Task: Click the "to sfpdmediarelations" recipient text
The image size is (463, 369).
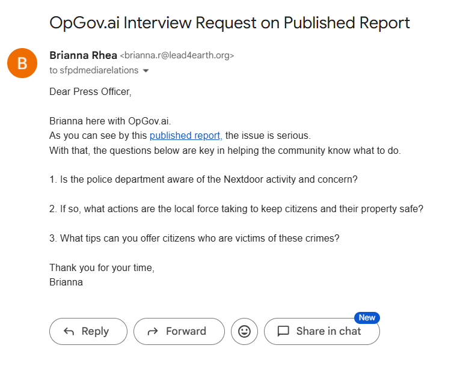Action: [x=94, y=70]
